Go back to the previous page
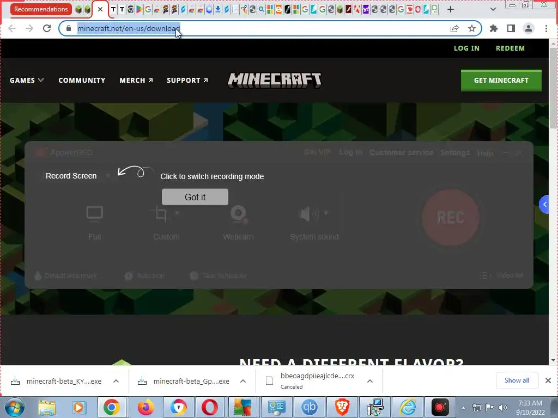The width and height of the screenshot is (558, 418). pos(12,28)
